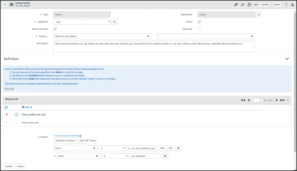Click the Description text area

pos(154,47)
